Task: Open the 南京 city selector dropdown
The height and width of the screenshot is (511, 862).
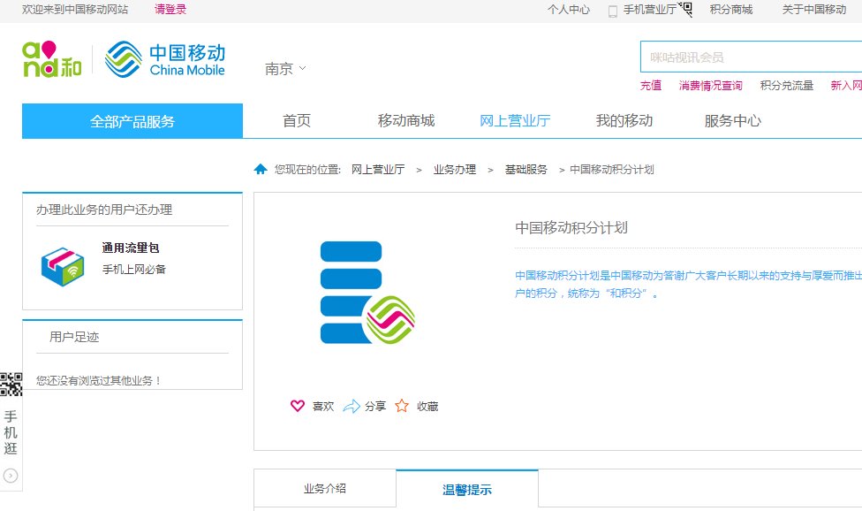Action: [x=282, y=67]
